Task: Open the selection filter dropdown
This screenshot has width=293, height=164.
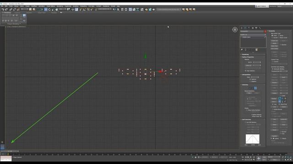Action: coord(24,9)
